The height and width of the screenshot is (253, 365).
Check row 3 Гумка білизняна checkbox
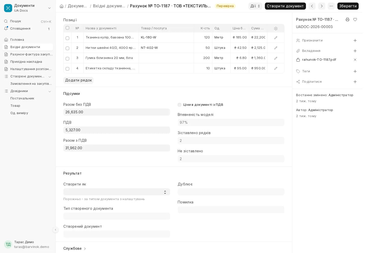pyautogui.click(x=67, y=59)
